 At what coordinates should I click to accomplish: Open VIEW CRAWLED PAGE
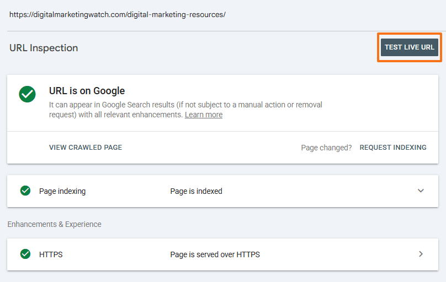(86, 148)
